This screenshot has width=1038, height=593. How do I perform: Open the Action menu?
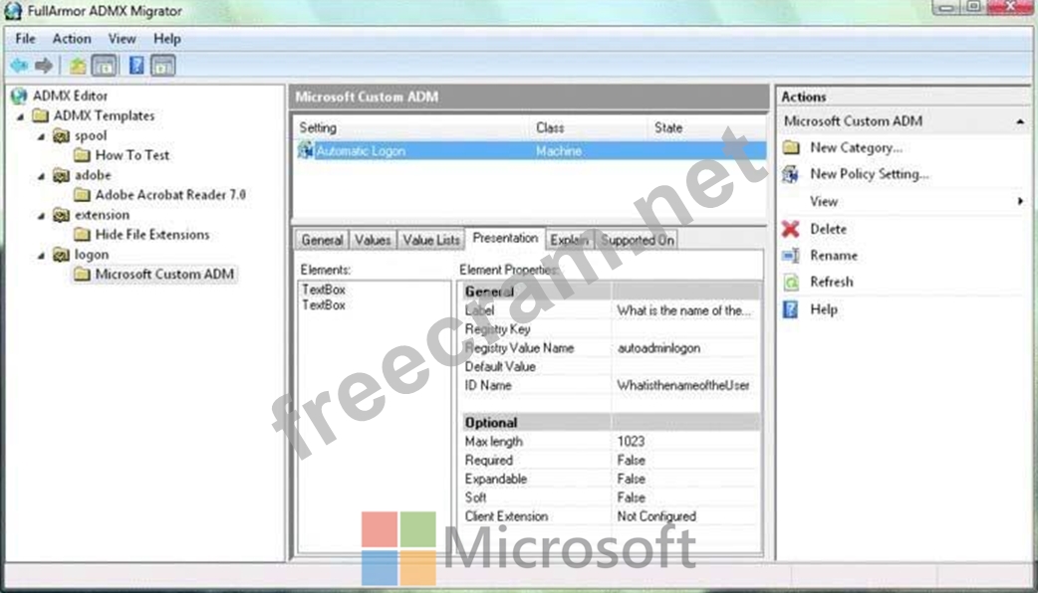coord(72,39)
